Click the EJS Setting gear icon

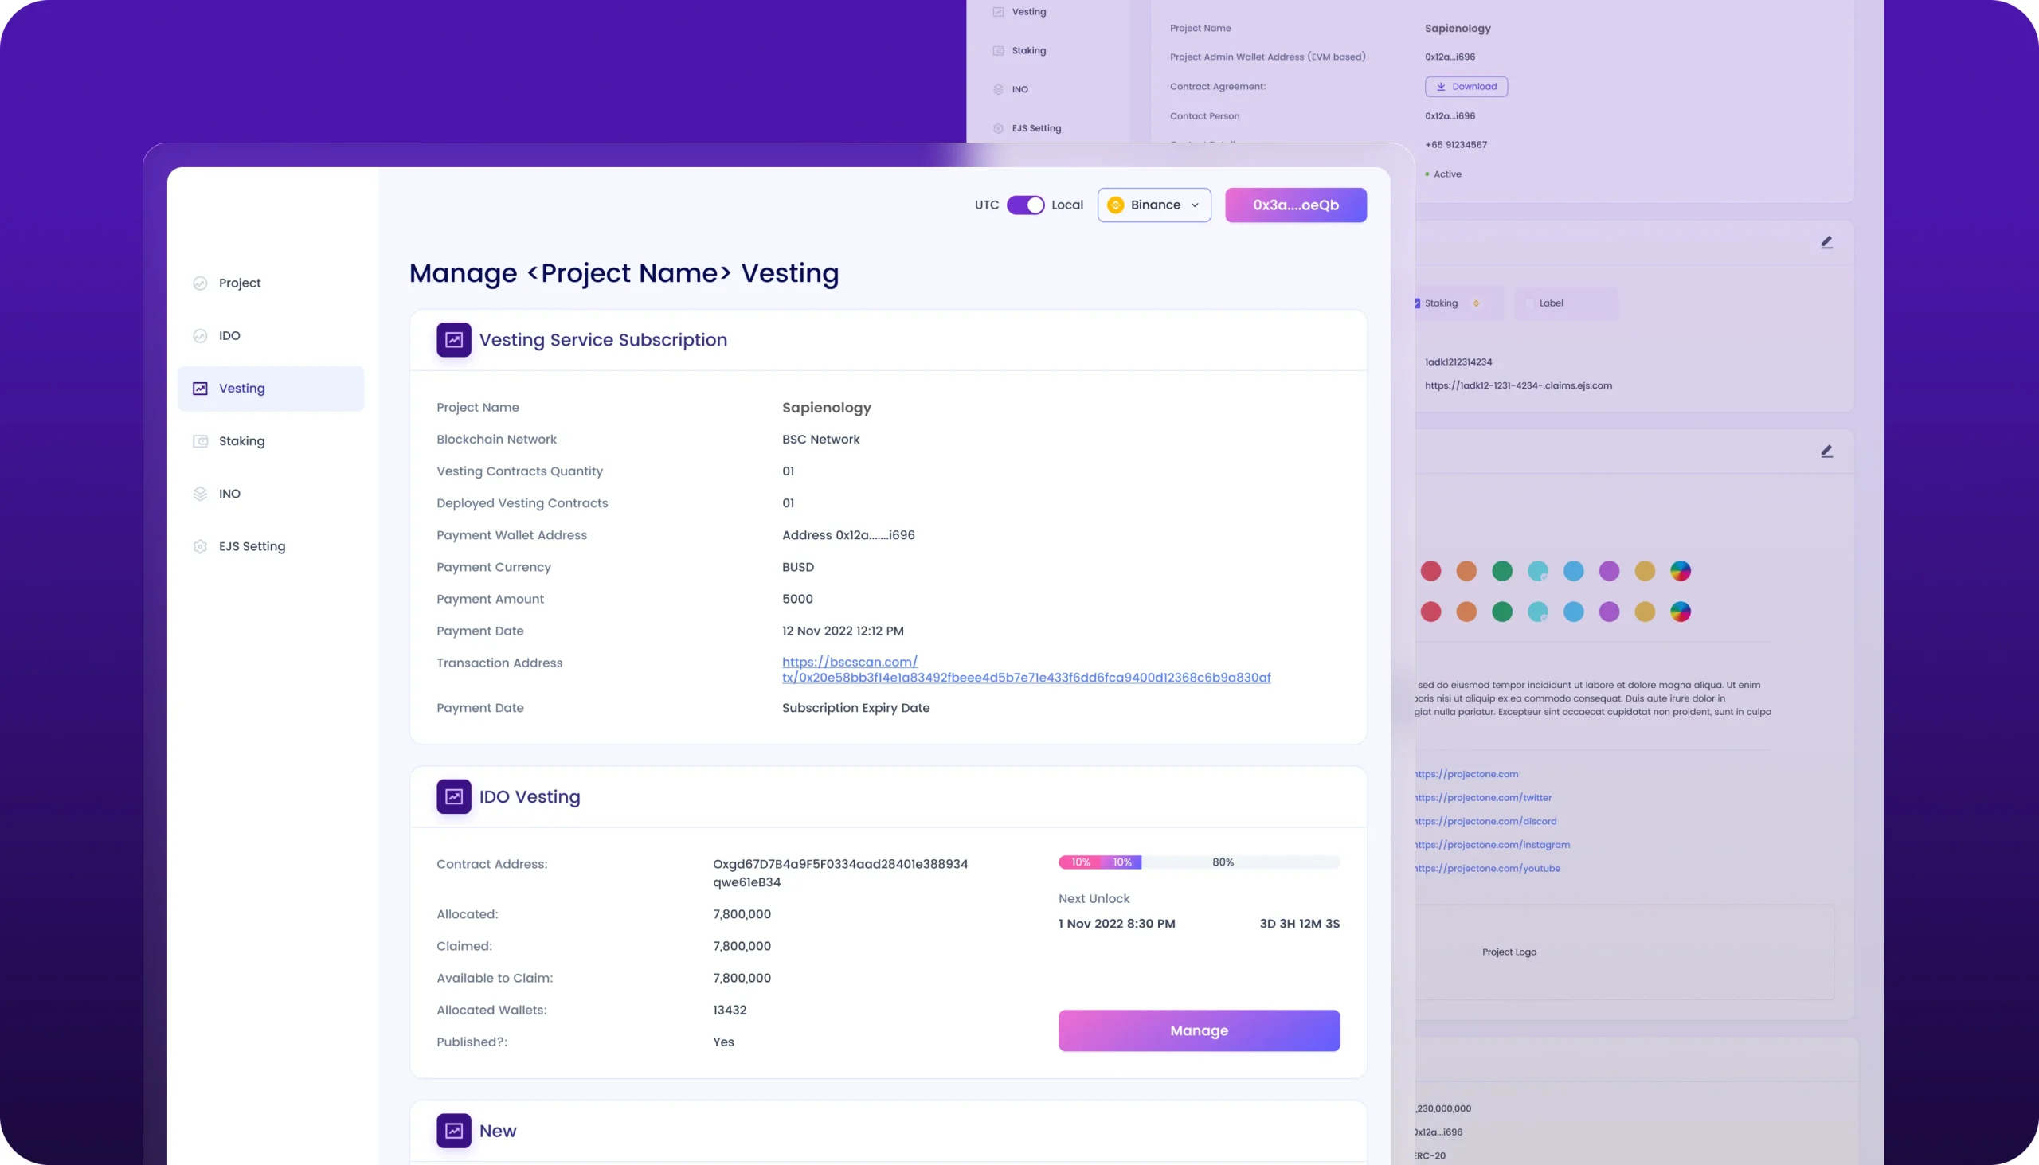click(200, 546)
